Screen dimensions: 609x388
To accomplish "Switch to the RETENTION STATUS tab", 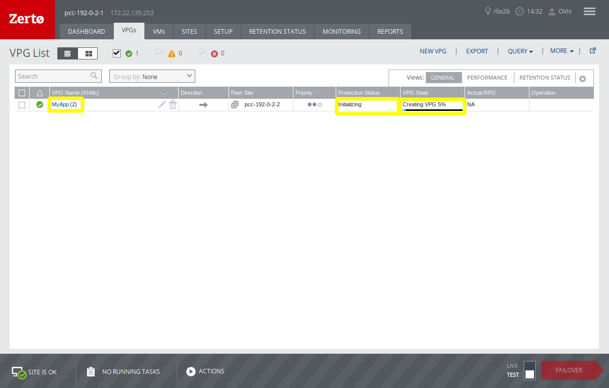I will coord(277,31).
